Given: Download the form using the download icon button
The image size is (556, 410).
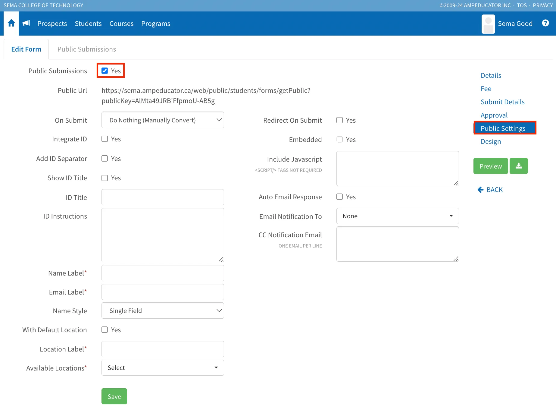Looking at the screenshot, I should click(x=519, y=166).
